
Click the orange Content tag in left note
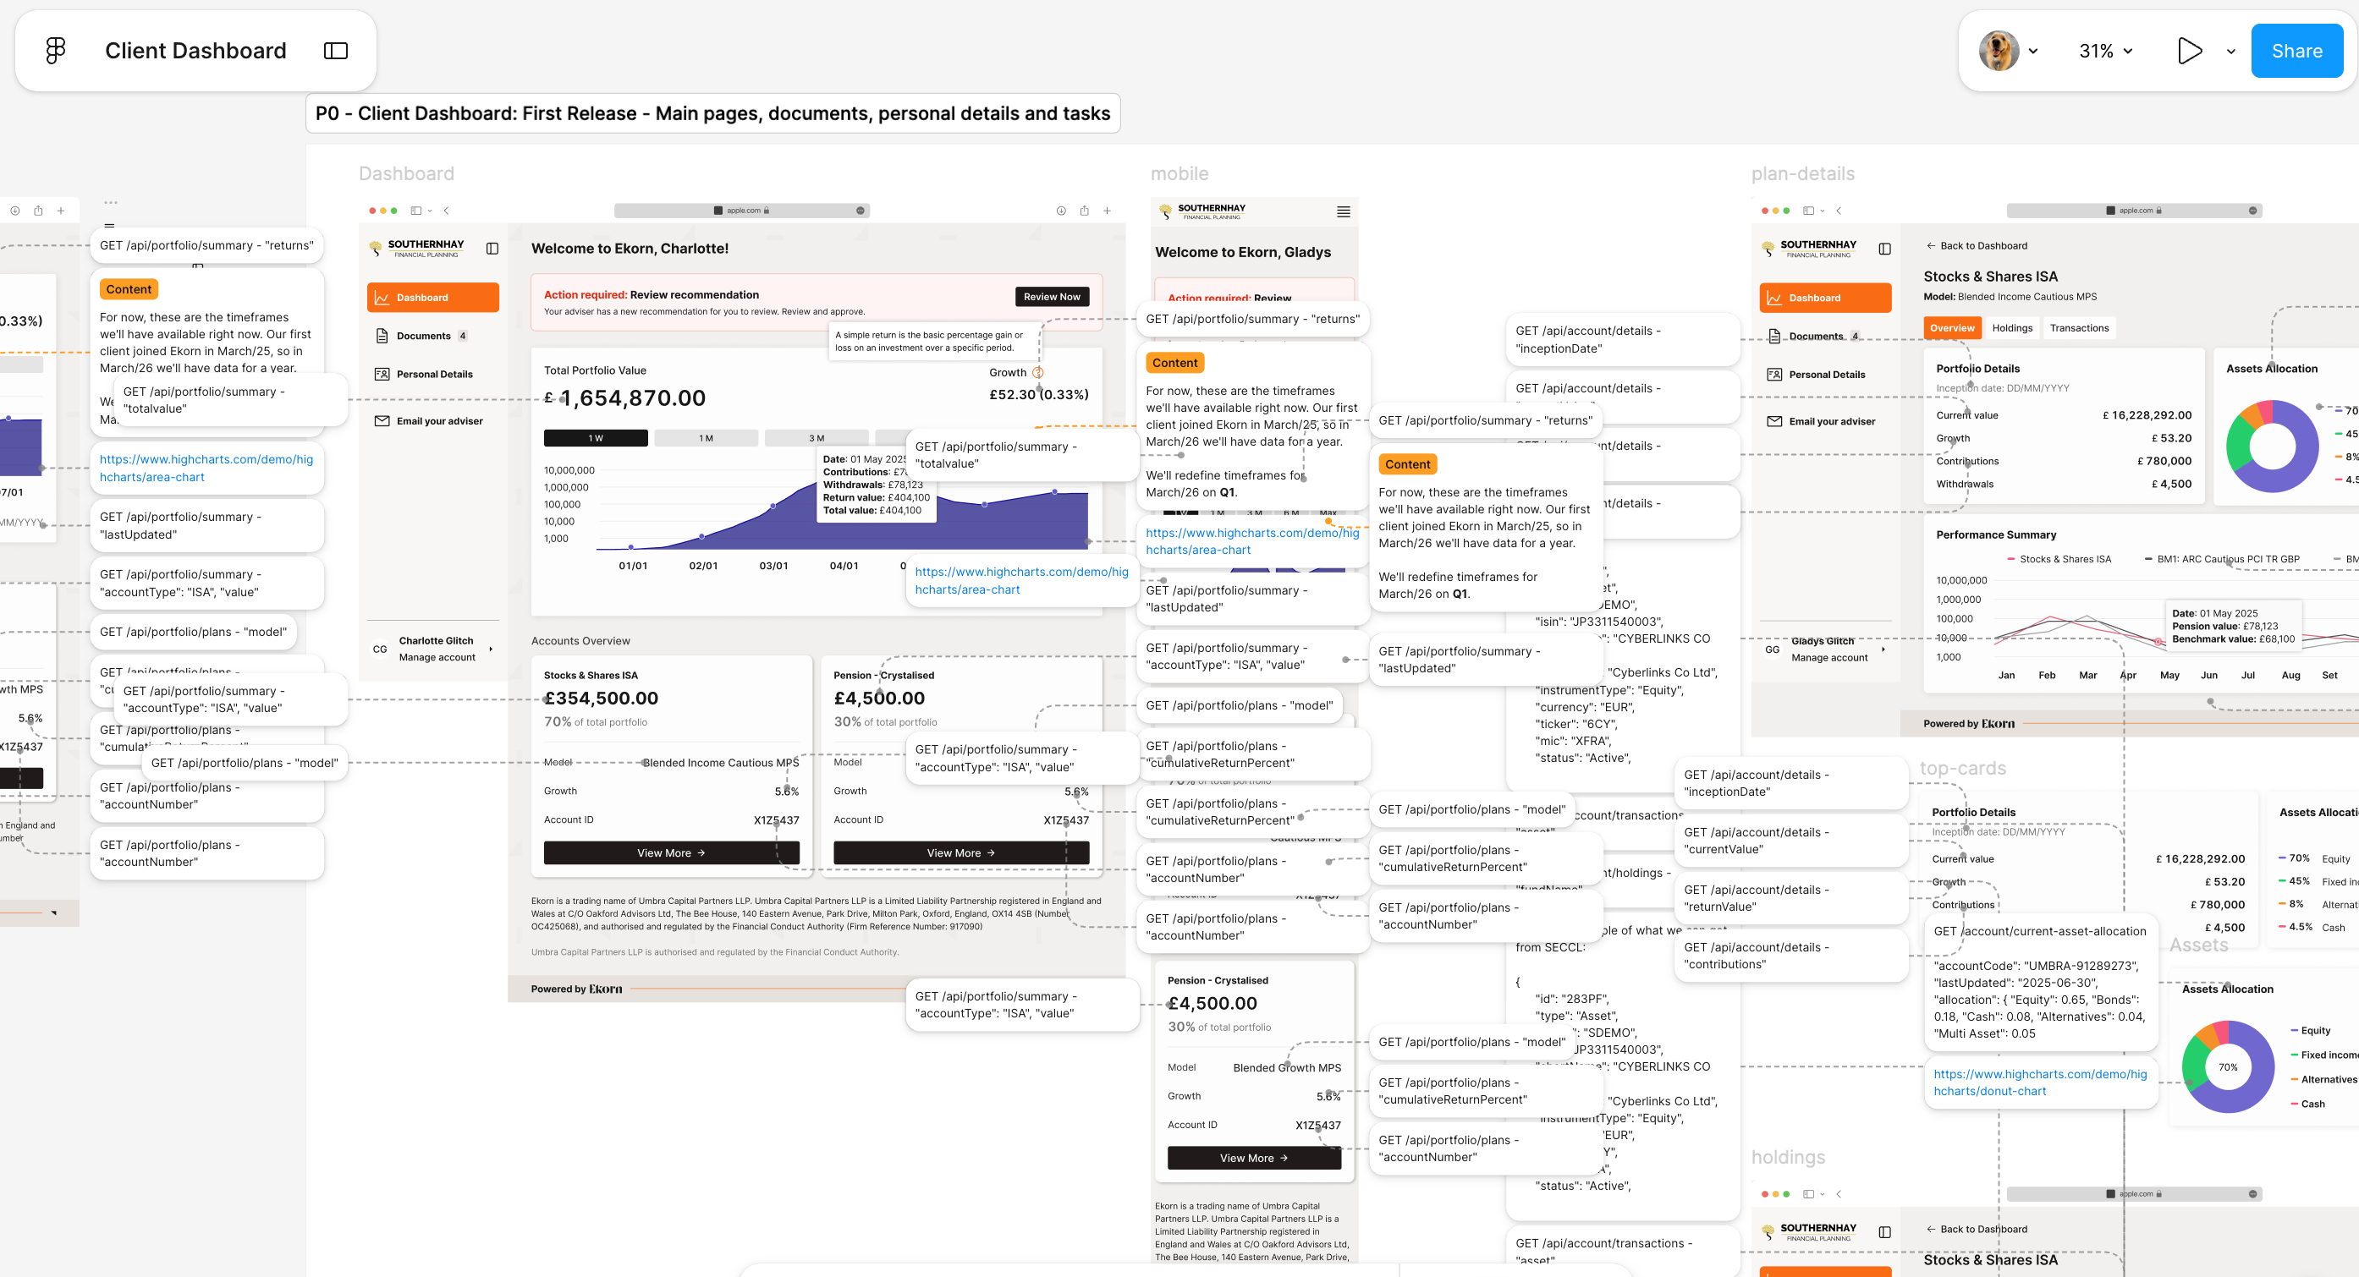(129, 289)
